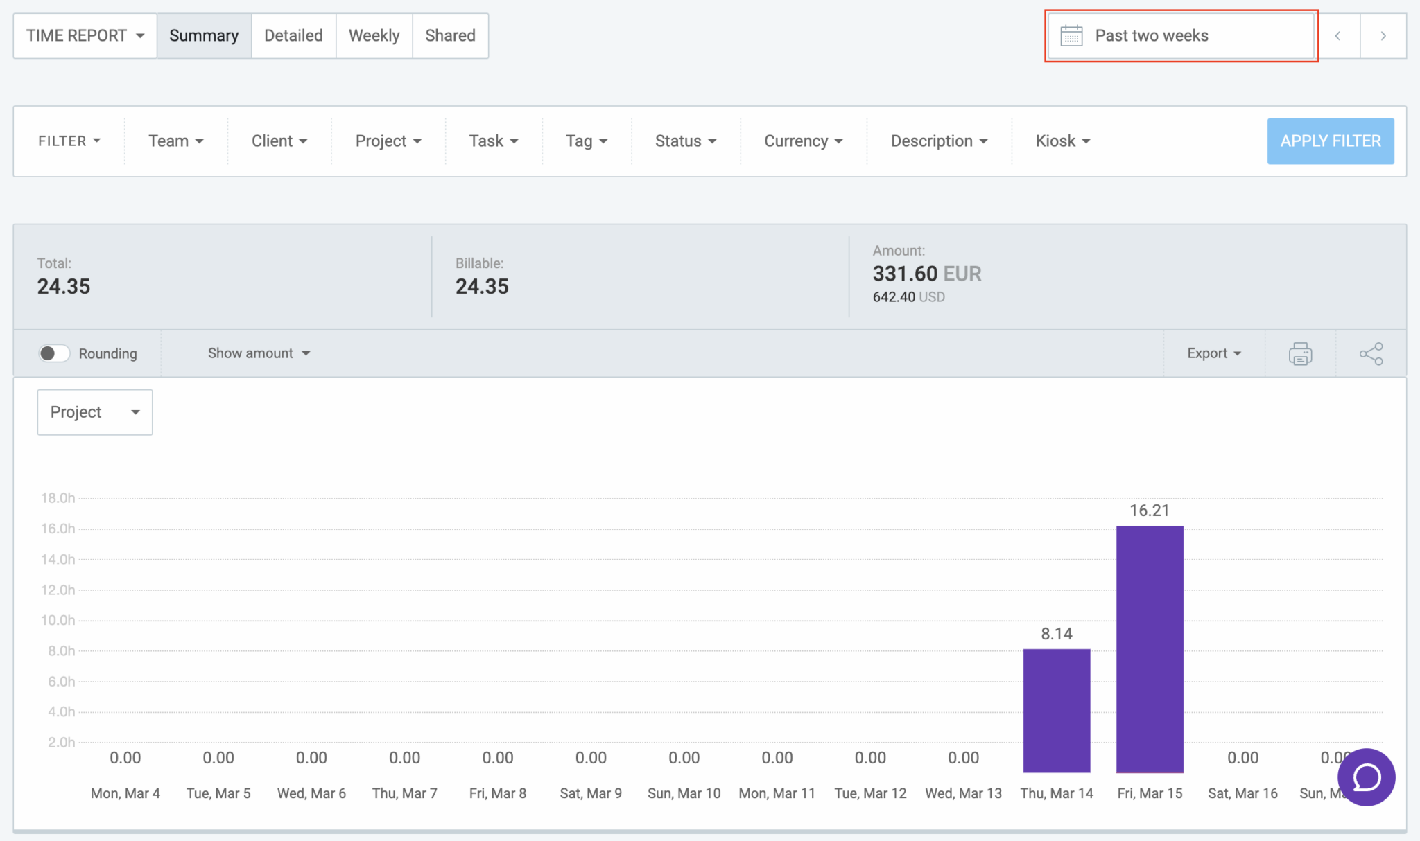Switch to the Weekly tab

tap(374, 35)
